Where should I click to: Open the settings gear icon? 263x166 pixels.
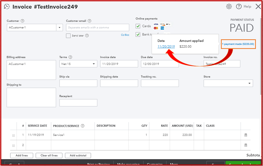[x=229, y=7]
